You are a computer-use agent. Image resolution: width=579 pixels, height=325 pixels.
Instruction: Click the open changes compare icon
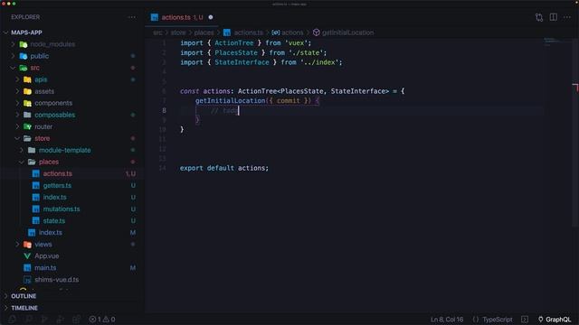pyautogui.click(x=539, y=17)
